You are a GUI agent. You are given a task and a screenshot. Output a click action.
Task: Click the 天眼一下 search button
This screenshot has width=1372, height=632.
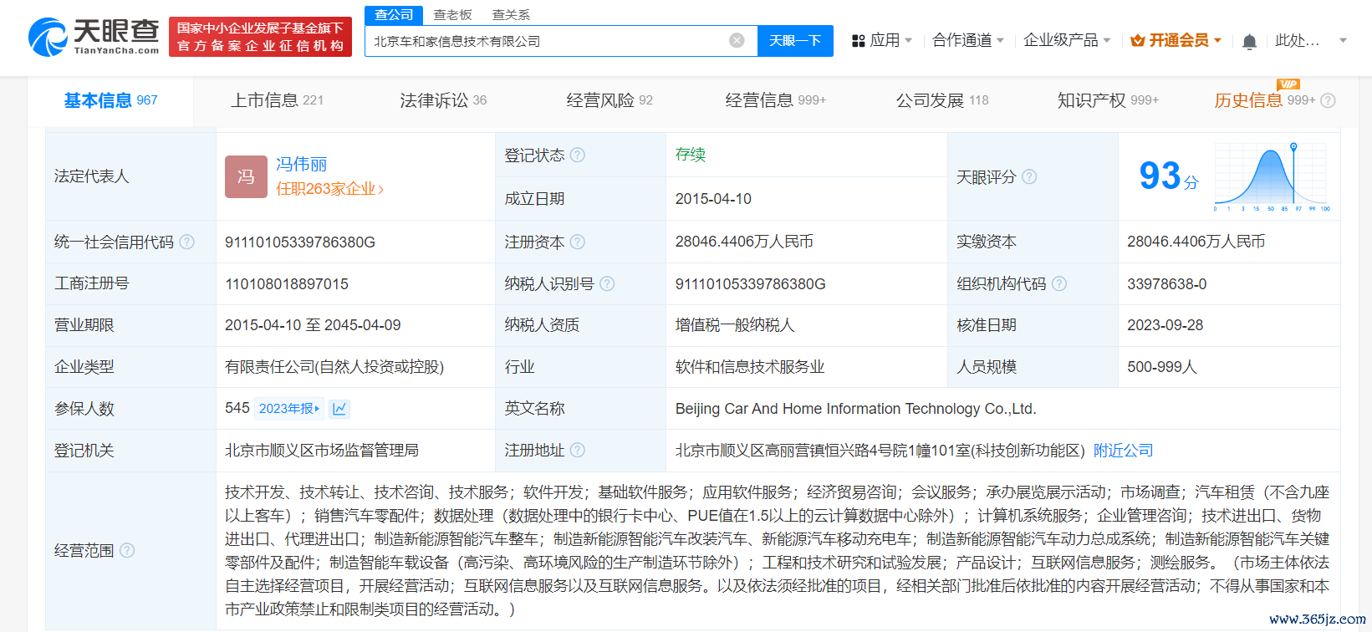(x=795, y=40)
